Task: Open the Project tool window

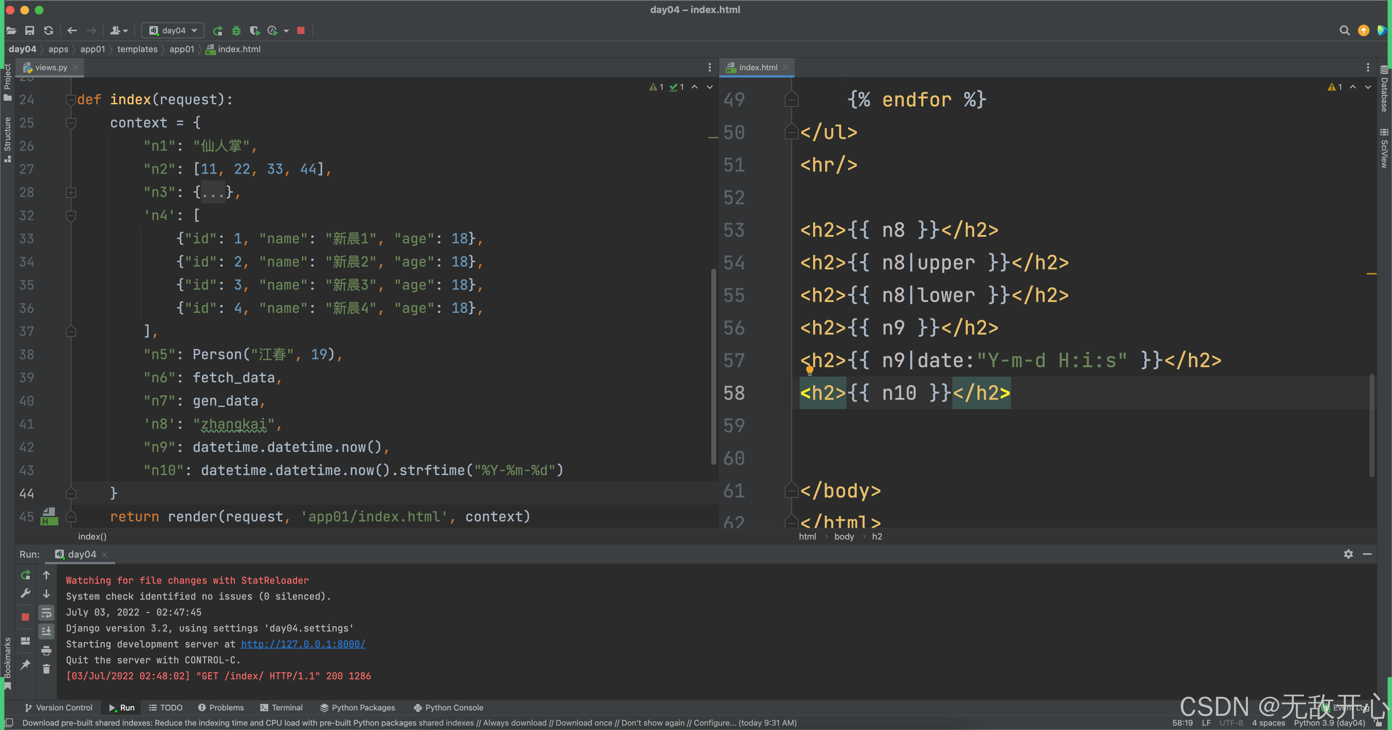Action: tap(8, 82)
